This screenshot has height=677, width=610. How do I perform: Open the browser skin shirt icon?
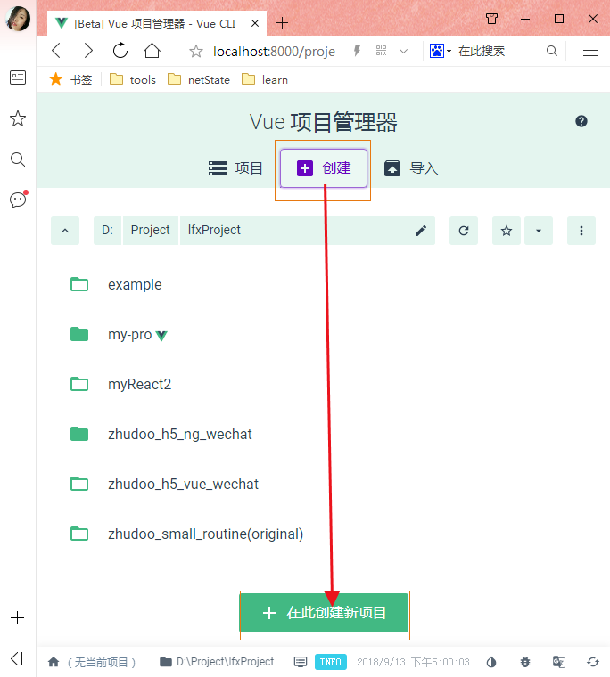tap(491, 19)
